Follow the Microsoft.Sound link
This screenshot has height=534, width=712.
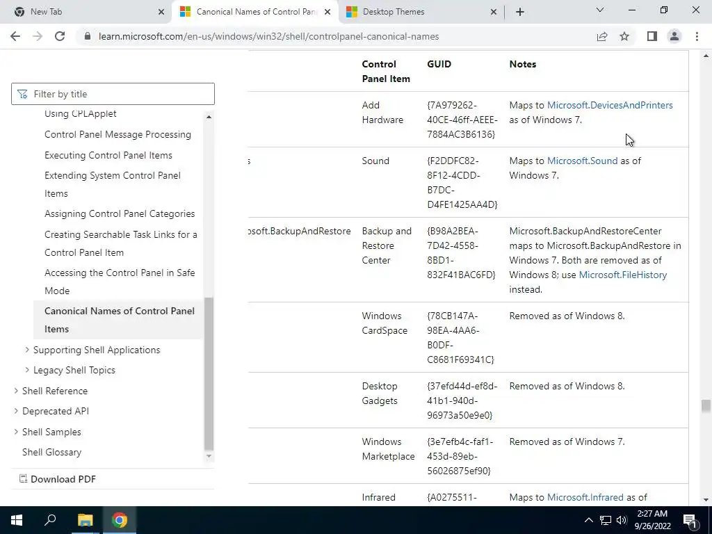[x=582, y=161]
